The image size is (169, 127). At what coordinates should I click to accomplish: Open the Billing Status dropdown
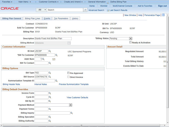pyautogui.click(x=130, y=38)
